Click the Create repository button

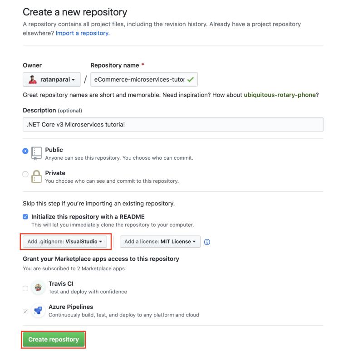[54, 339]
